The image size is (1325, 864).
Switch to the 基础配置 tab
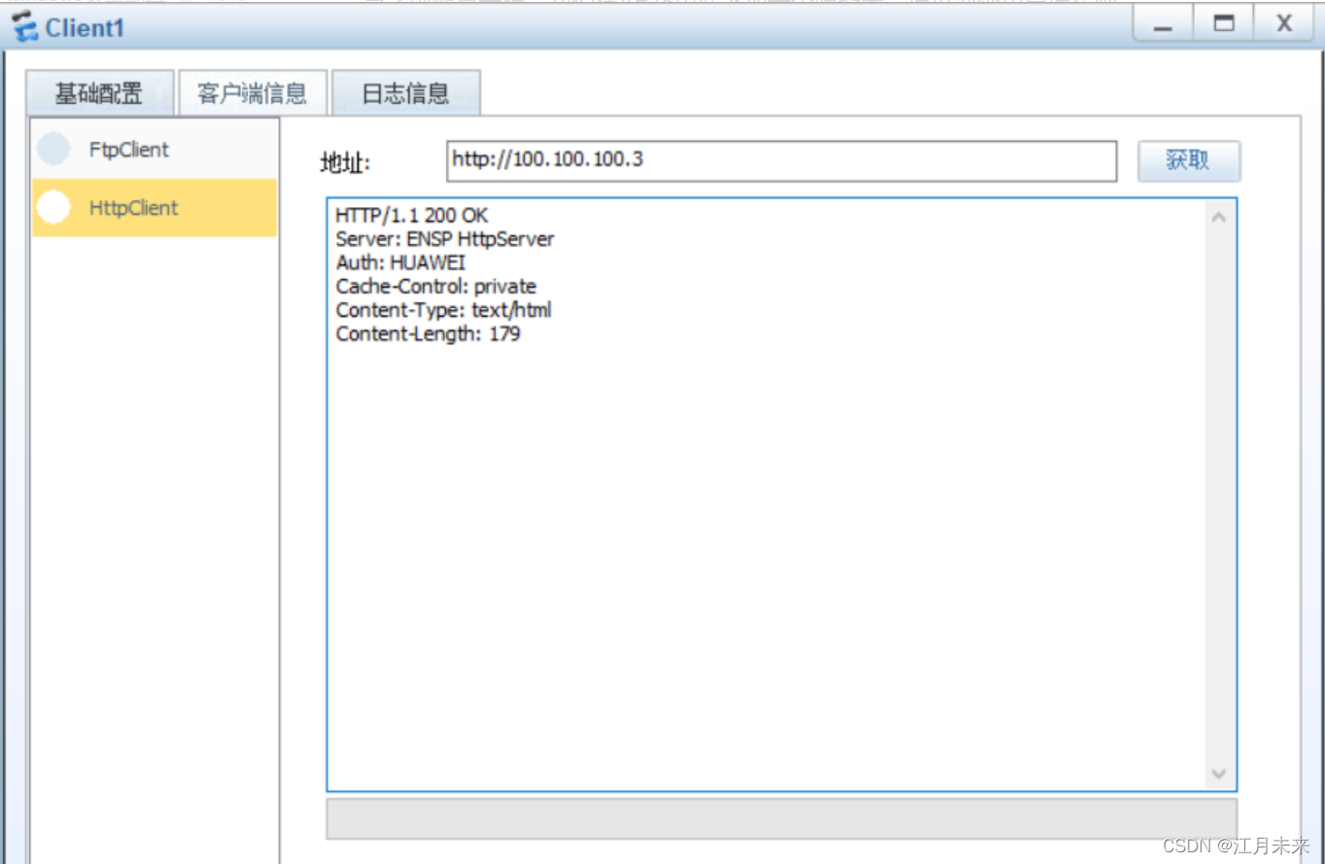100,93
